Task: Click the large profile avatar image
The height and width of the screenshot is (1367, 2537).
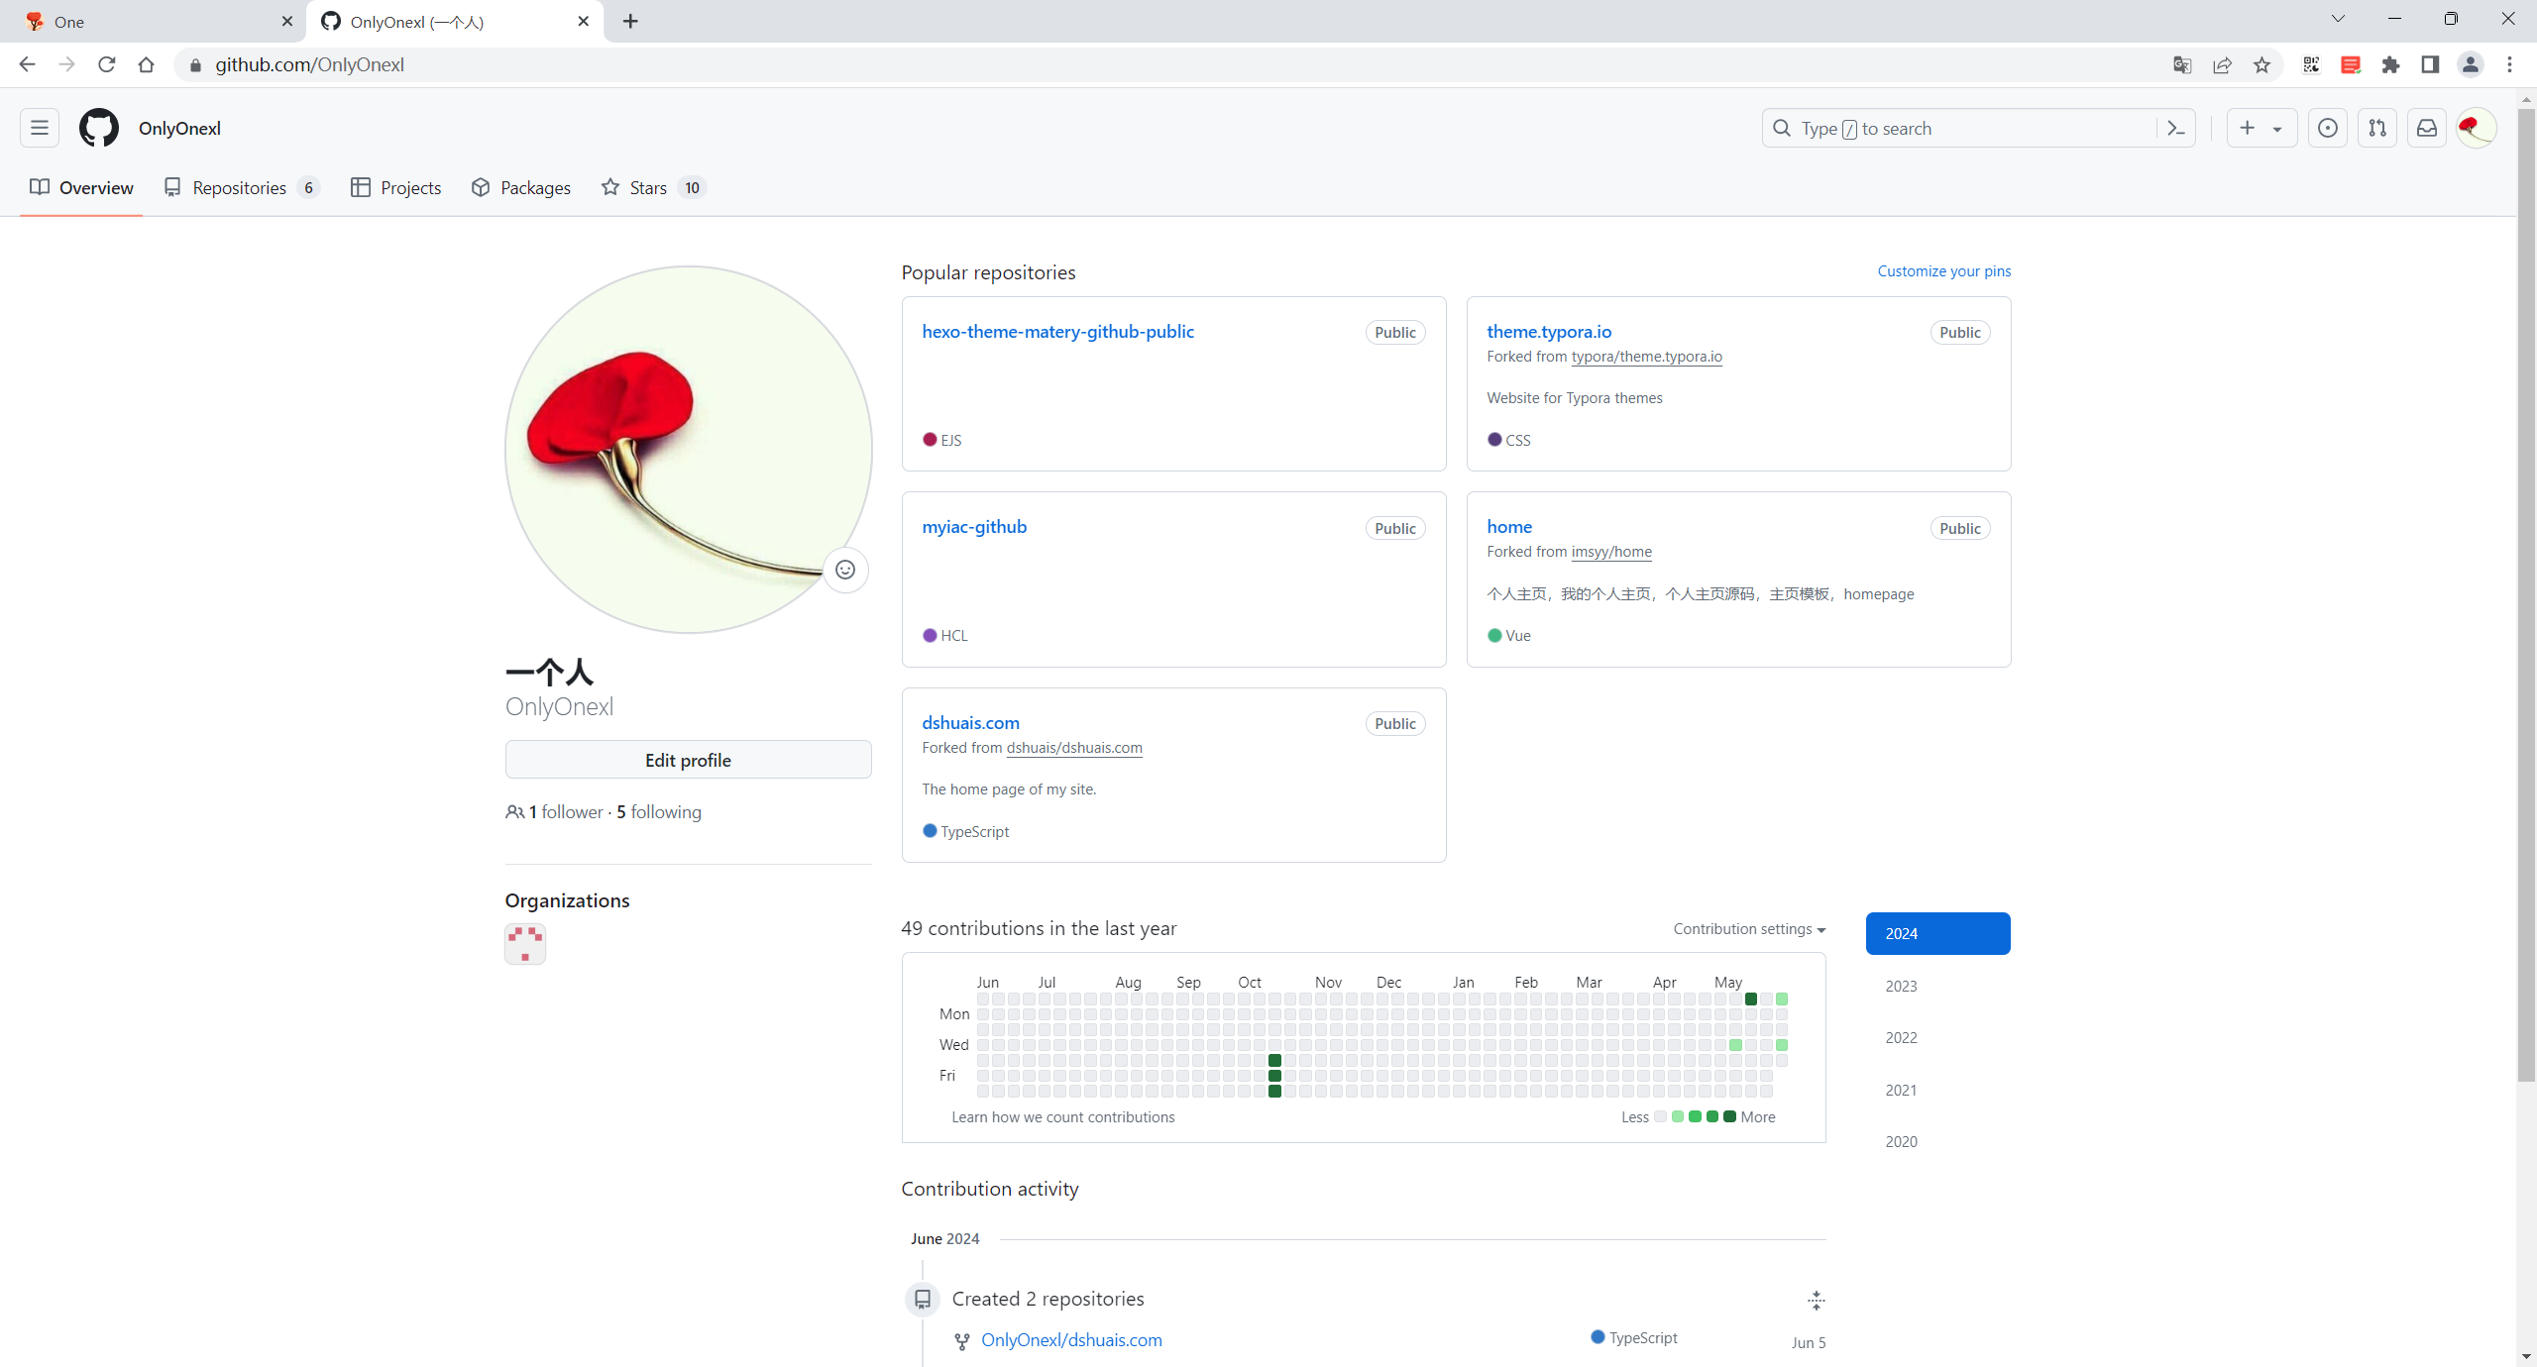Action: pos(688,450)
